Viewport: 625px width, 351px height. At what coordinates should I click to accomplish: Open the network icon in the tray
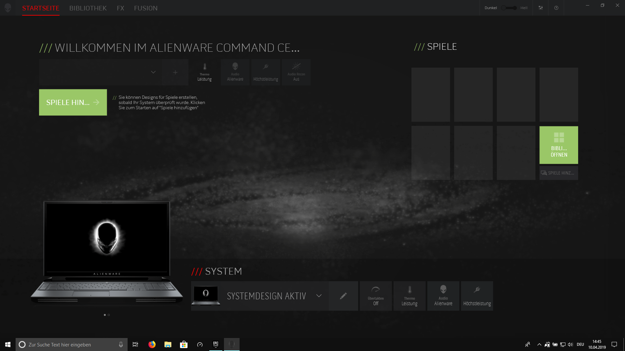(563, 344)
